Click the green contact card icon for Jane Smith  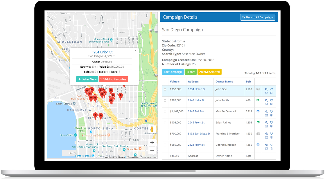258,100
